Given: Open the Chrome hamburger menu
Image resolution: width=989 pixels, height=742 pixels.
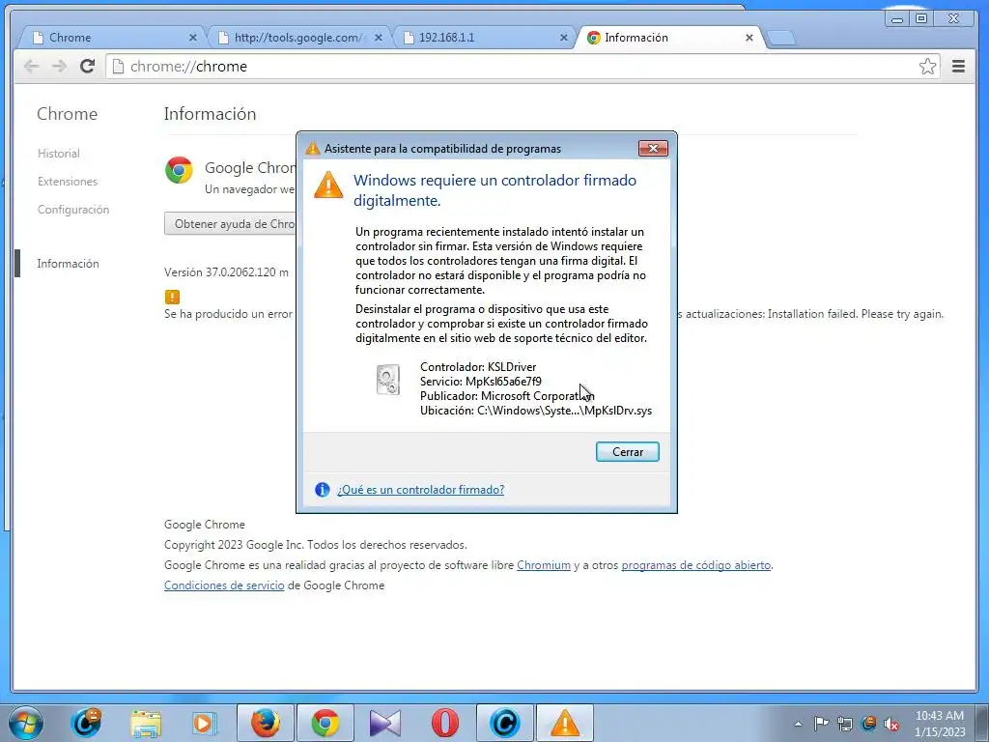Looking at the screenshot, I should (x=958, y=67).
